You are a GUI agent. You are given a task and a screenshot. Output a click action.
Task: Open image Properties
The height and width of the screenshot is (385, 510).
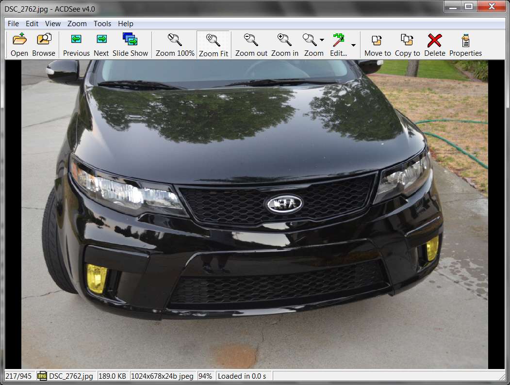(465, 45)
